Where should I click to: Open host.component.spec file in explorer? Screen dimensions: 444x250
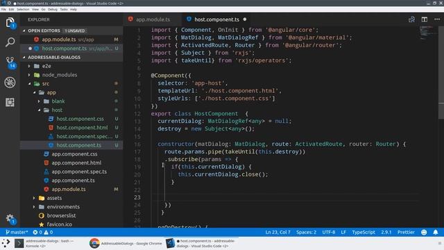71,136
